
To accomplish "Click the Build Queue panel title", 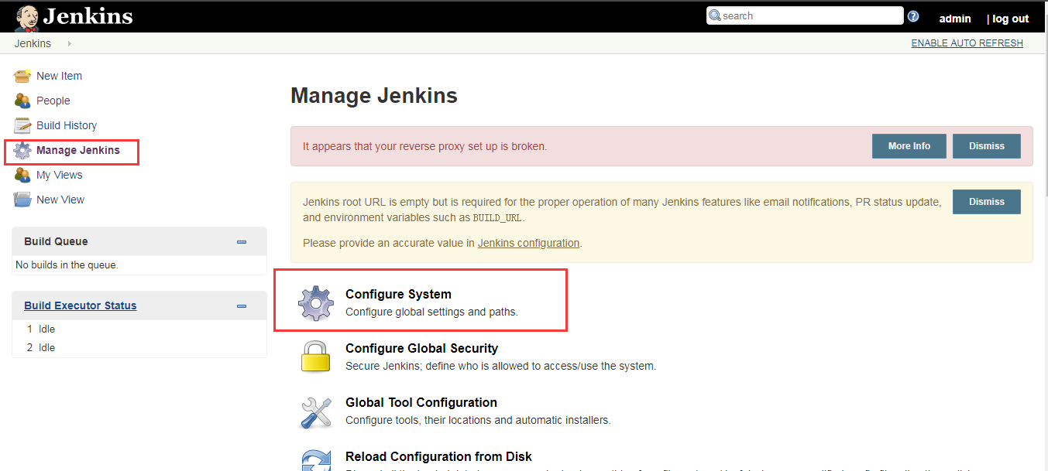I will 56,241.
